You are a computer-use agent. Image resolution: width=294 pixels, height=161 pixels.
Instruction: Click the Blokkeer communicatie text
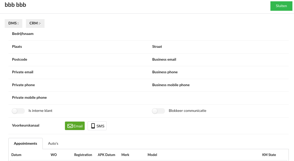(188, 111)
